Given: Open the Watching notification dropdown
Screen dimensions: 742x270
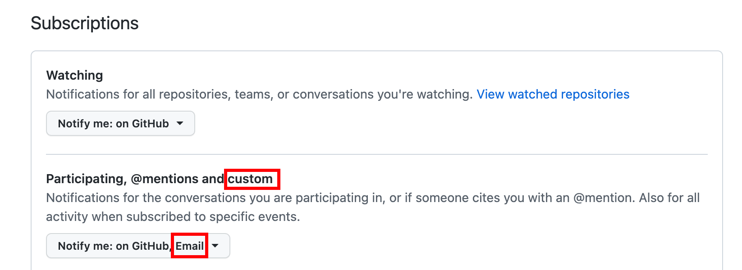Looking at the screenshot, I should [x=120, y=123].
